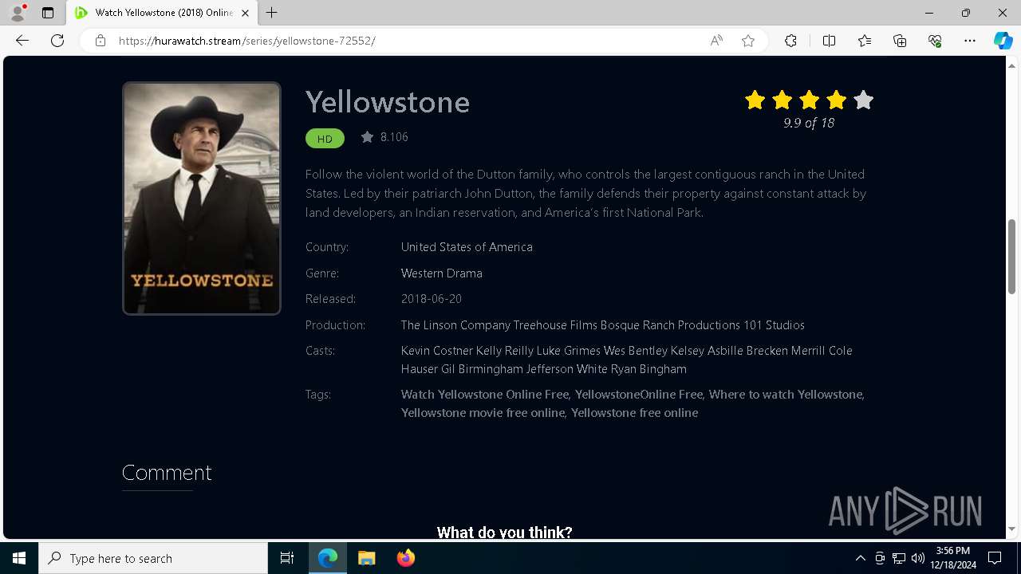Open the Drama genre link

465,273
